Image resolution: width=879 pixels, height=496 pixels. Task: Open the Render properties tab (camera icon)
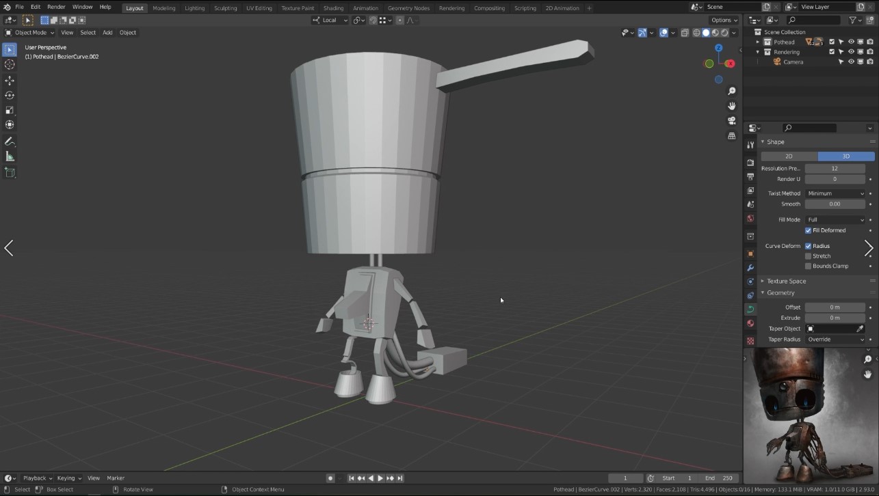point(750,161)
